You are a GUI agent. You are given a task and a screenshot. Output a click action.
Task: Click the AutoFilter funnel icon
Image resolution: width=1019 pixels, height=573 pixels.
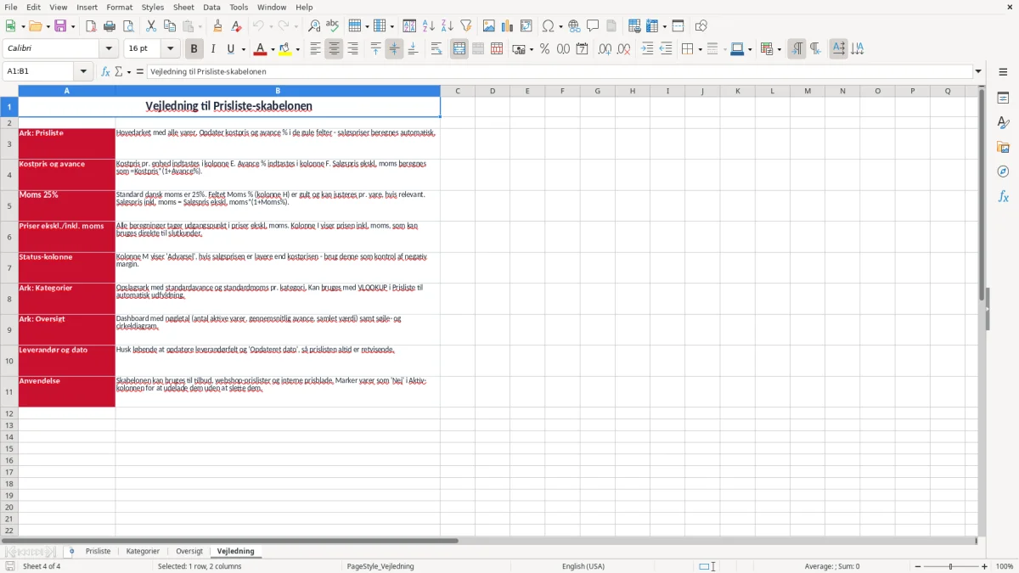pos(465,26)
